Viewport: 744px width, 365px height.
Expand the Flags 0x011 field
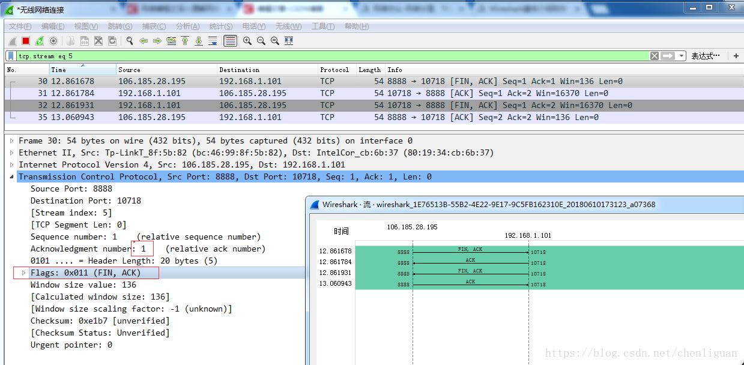24,273
